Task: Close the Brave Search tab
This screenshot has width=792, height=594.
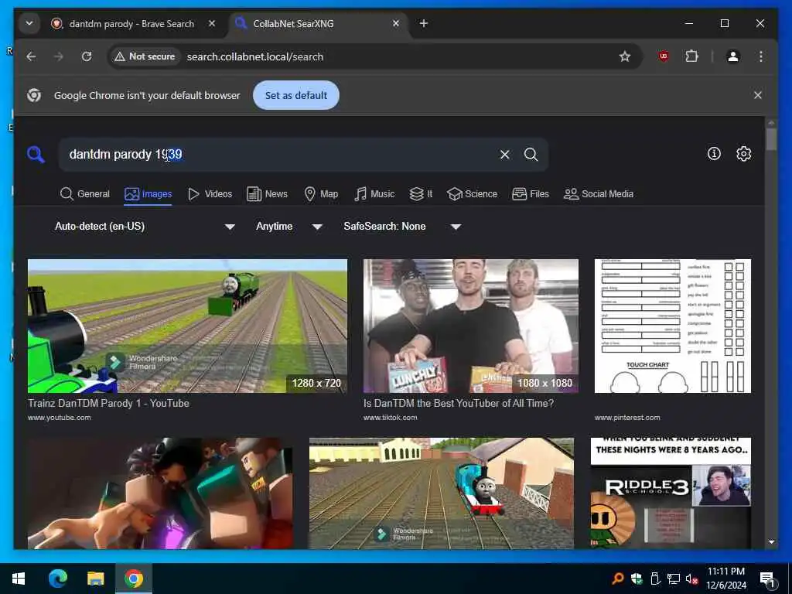Action: click(212, 23)
